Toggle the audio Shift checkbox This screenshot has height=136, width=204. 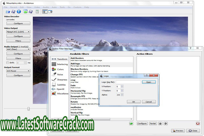8,63
